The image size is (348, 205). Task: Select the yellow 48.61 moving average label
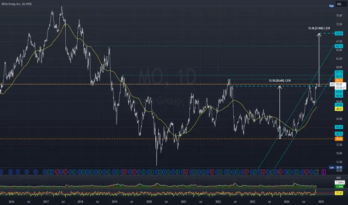pyautogui.click(x=339, y=109)
